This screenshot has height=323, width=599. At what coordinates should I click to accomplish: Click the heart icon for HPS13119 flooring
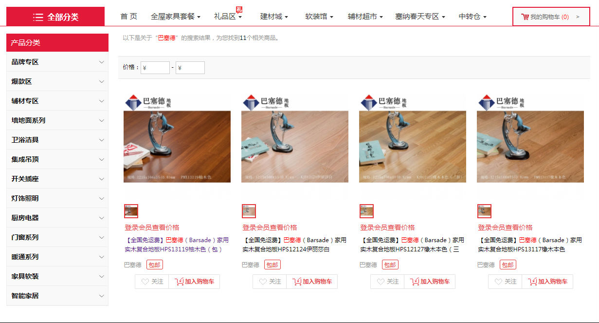point(145,282)
